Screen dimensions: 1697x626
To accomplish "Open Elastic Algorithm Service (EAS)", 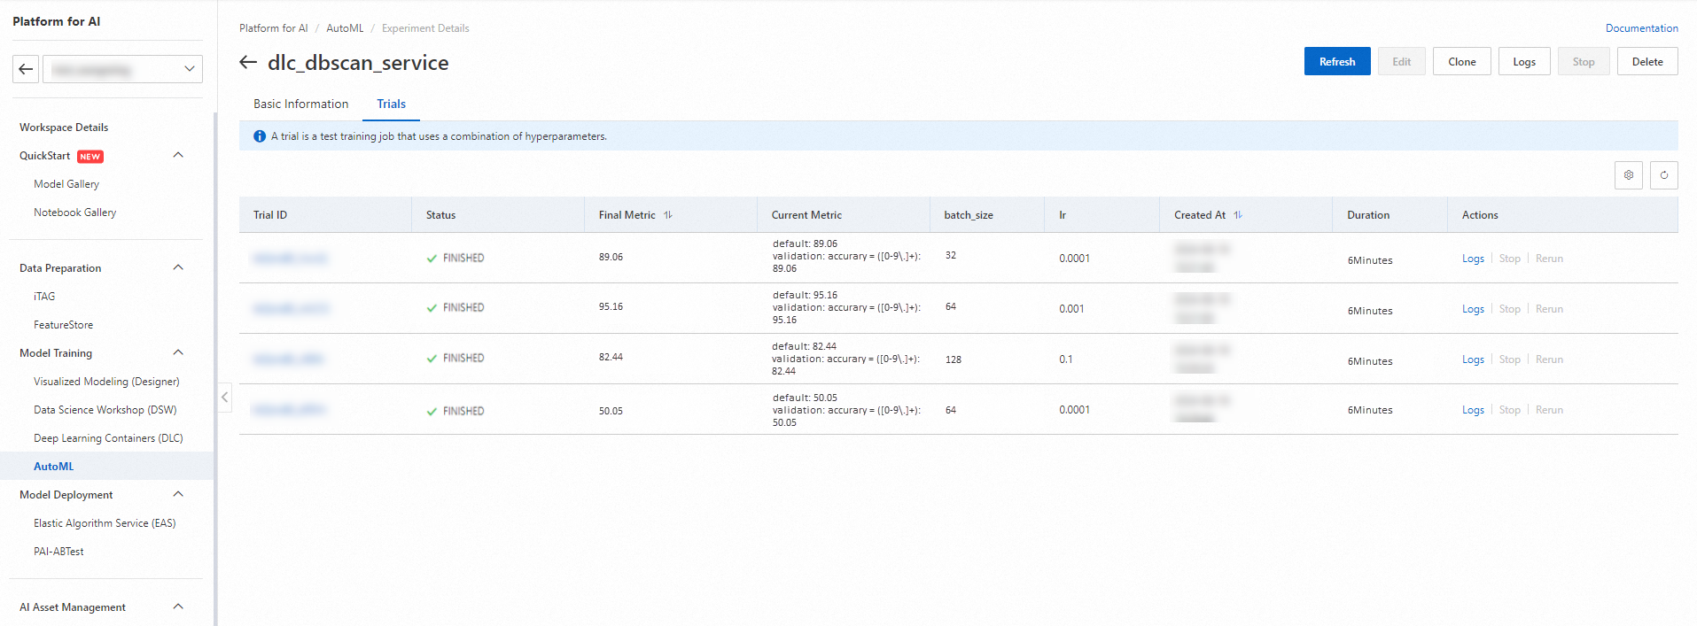I will click(105, 523).
